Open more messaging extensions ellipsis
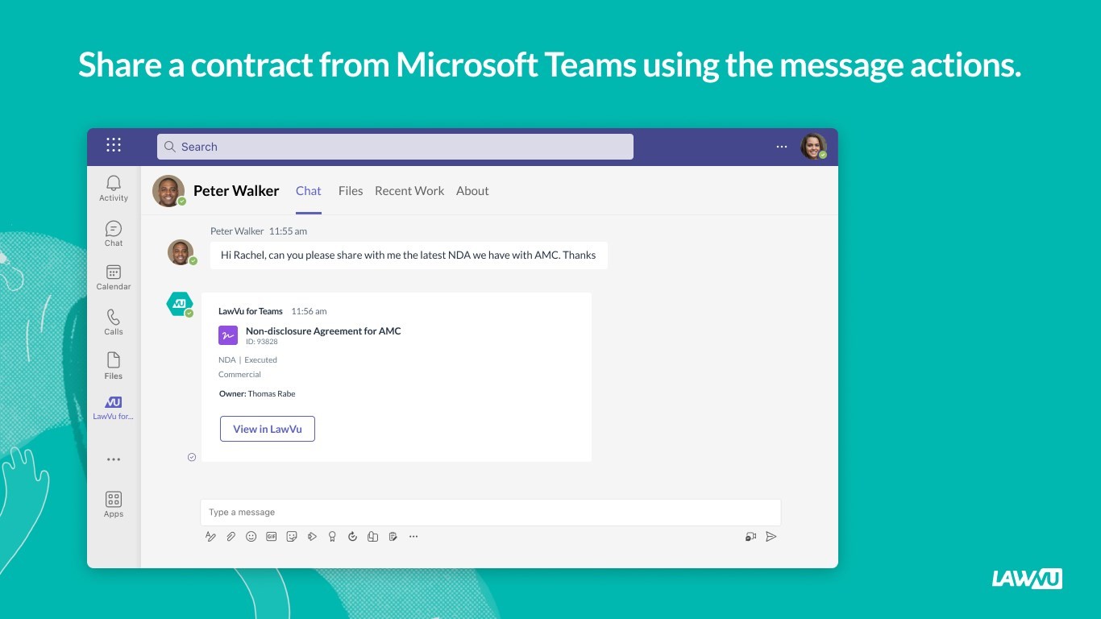 pyautogui.click(x=413, y=537)
